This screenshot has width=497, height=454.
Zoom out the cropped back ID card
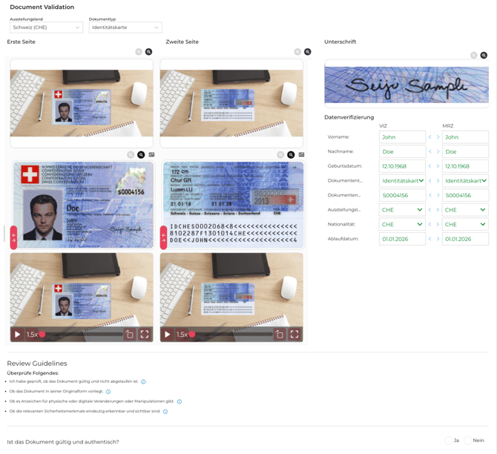pyautogui.click(x=280, y=155)
